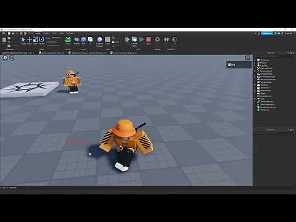
Task: Select ServerScriptService in Explorer
Action: 268,80
